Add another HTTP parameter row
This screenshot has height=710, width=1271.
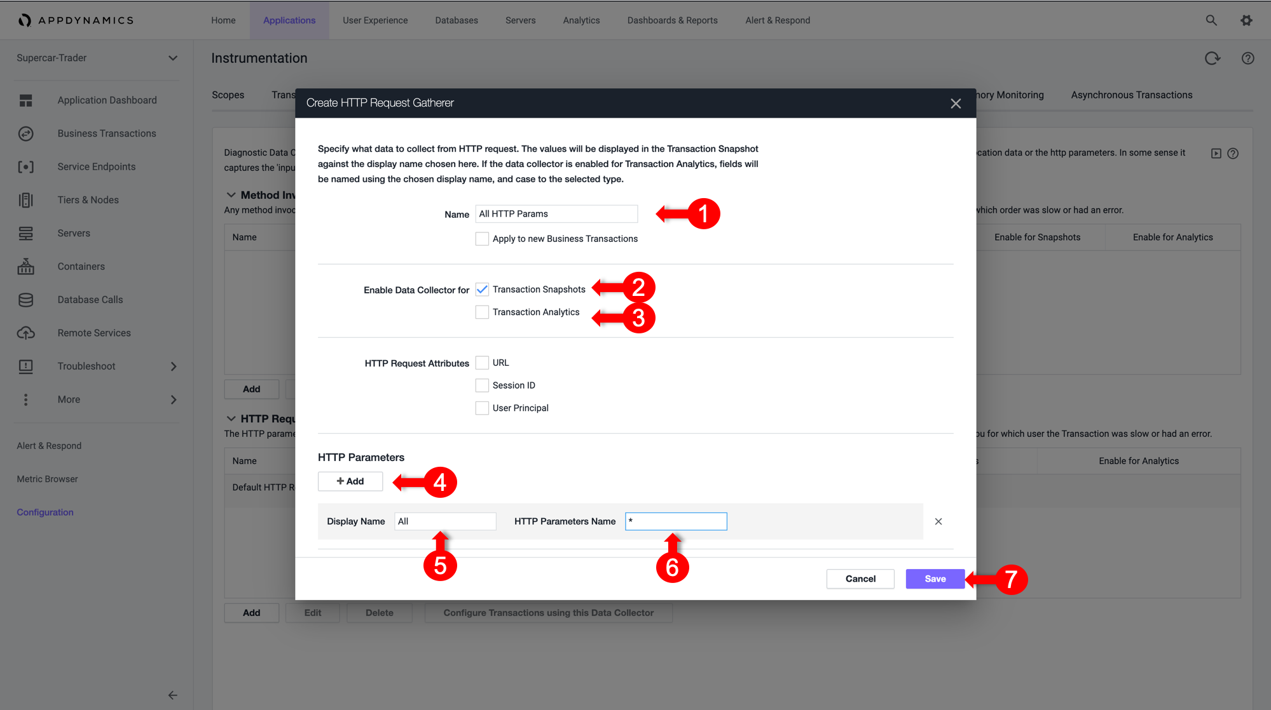[x=350, y=481]
